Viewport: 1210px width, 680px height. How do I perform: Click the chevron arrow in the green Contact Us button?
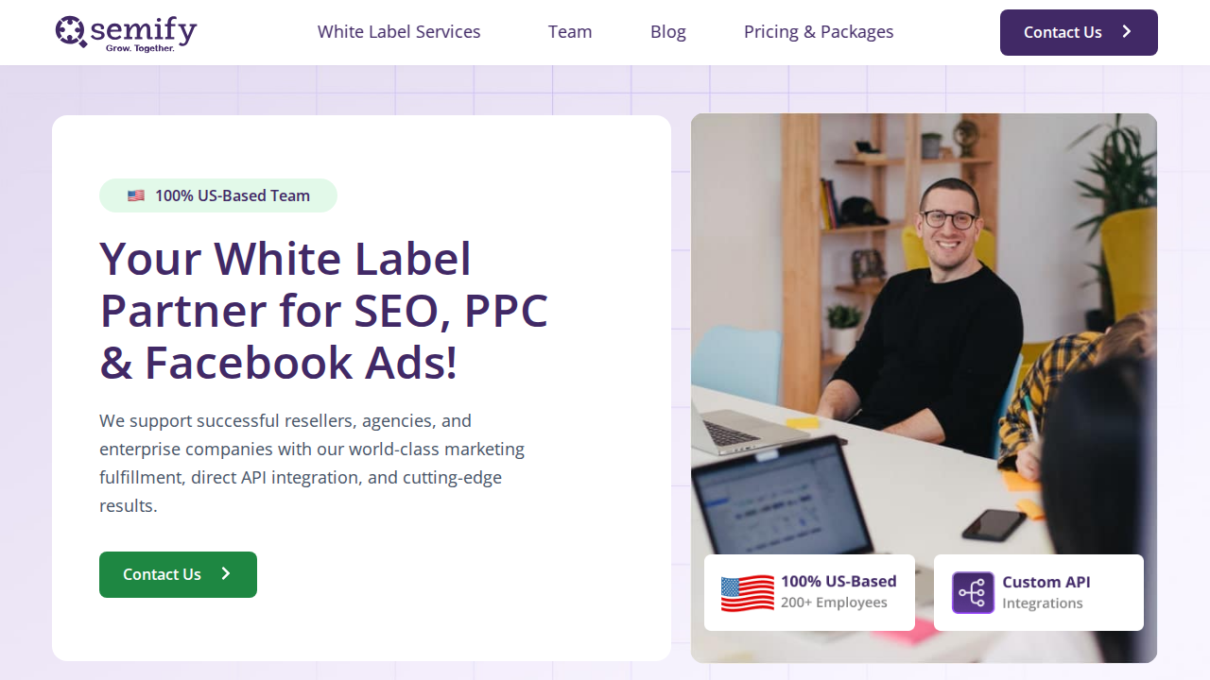[x=226, y=573]
